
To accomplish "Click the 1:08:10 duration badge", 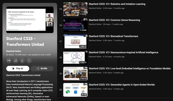I will pyautogui.click(x=83, y=46).
